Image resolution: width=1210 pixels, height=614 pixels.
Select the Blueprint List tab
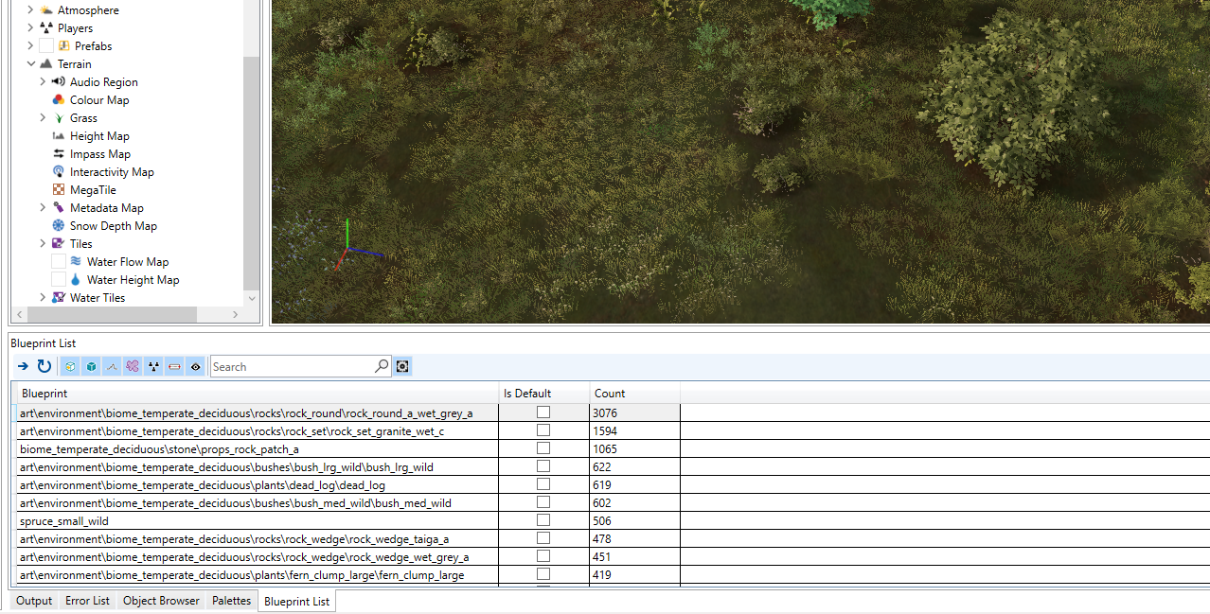297,601
